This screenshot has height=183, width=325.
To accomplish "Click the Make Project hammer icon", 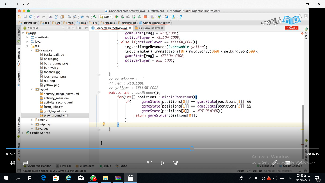I will [x=95, y=17].
